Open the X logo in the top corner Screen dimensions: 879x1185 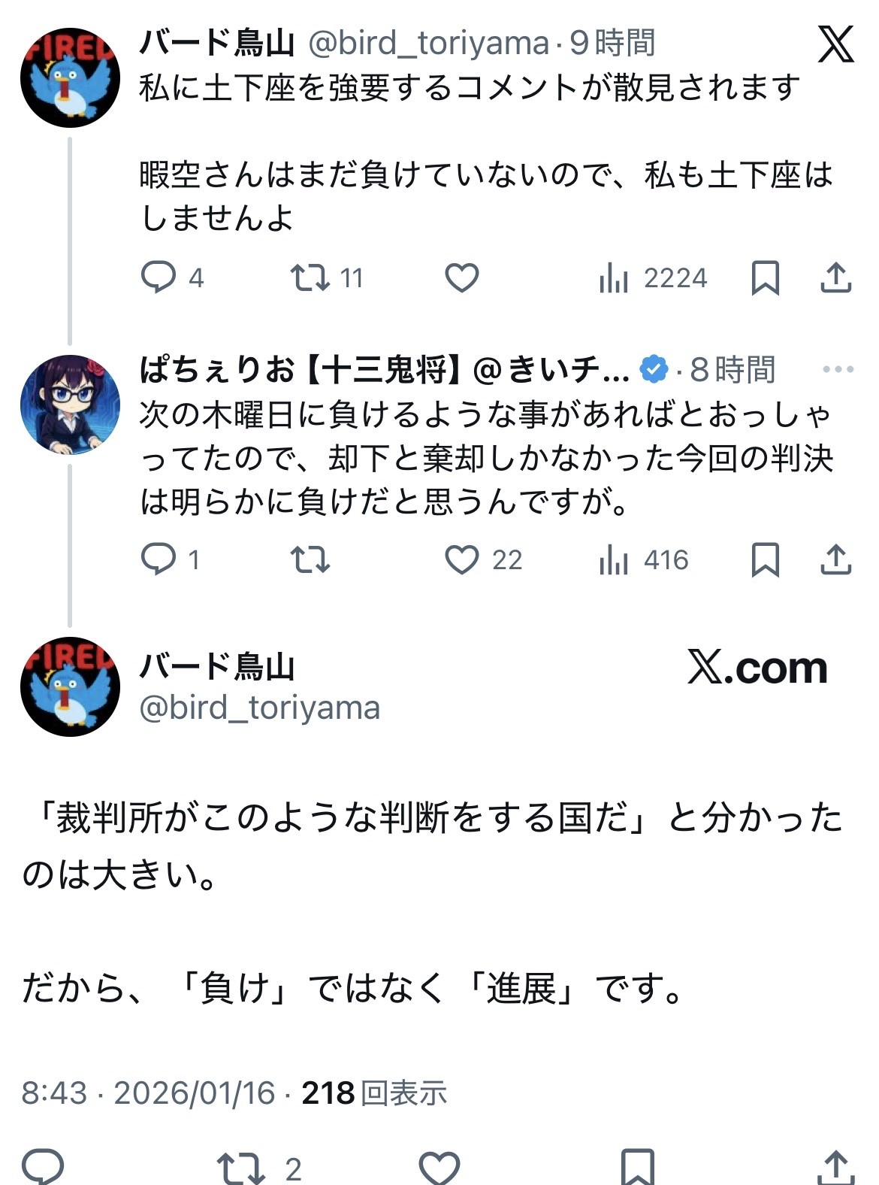(x=835, y=44)
